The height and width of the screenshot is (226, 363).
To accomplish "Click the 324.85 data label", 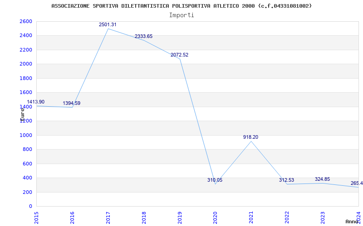I will [x=323, y=179].
